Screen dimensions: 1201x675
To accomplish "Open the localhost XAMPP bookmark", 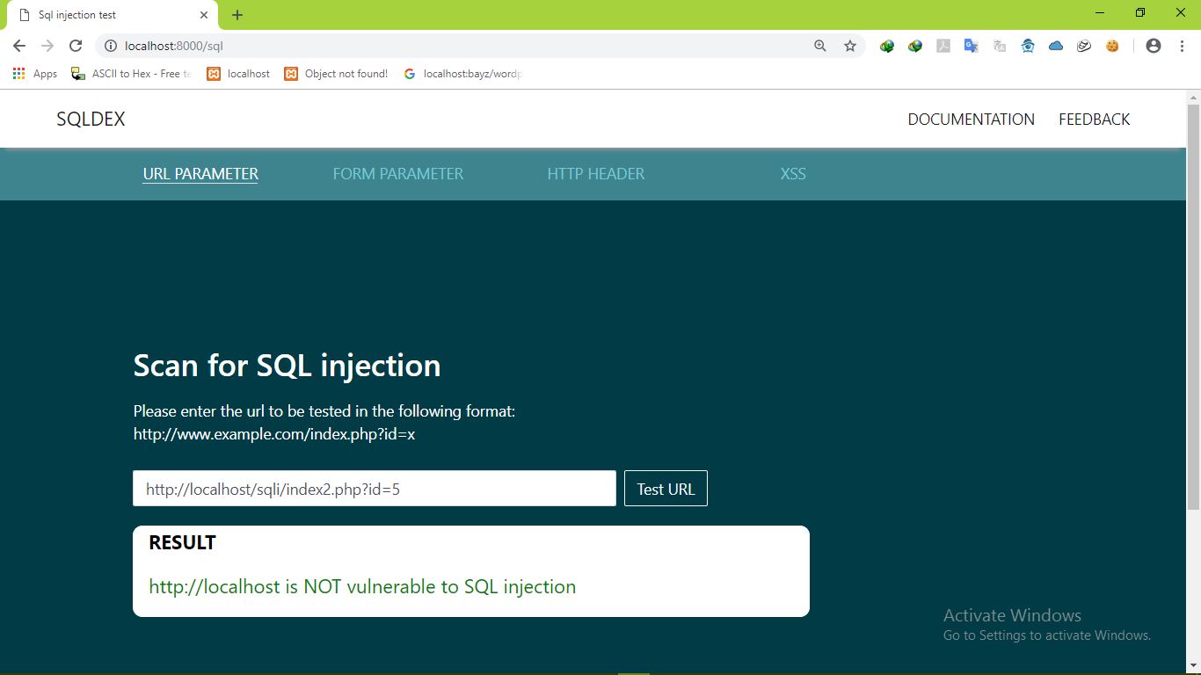I will click(238, 74).
